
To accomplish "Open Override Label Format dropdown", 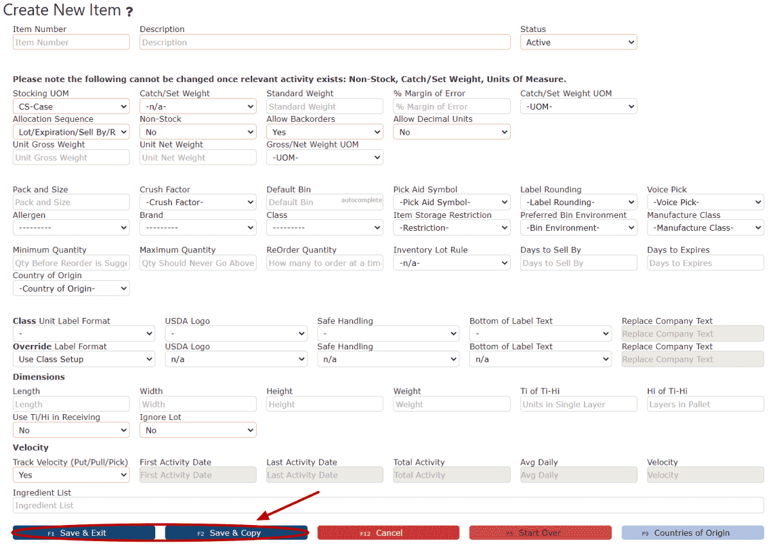I will [83, 359].
